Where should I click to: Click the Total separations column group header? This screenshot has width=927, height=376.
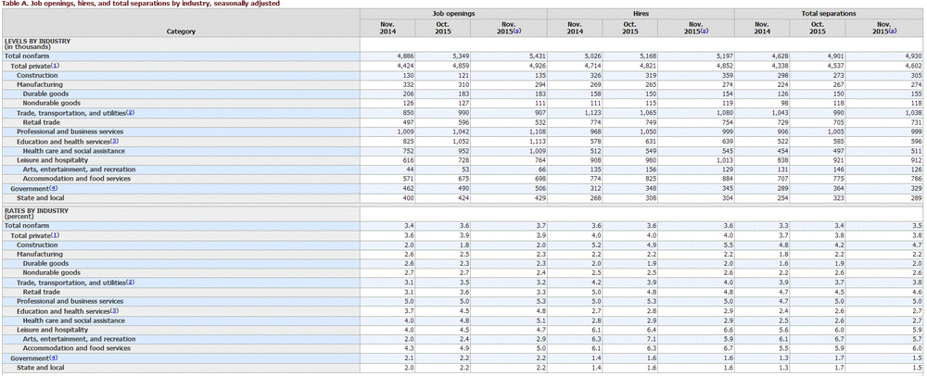click(829, 15)
